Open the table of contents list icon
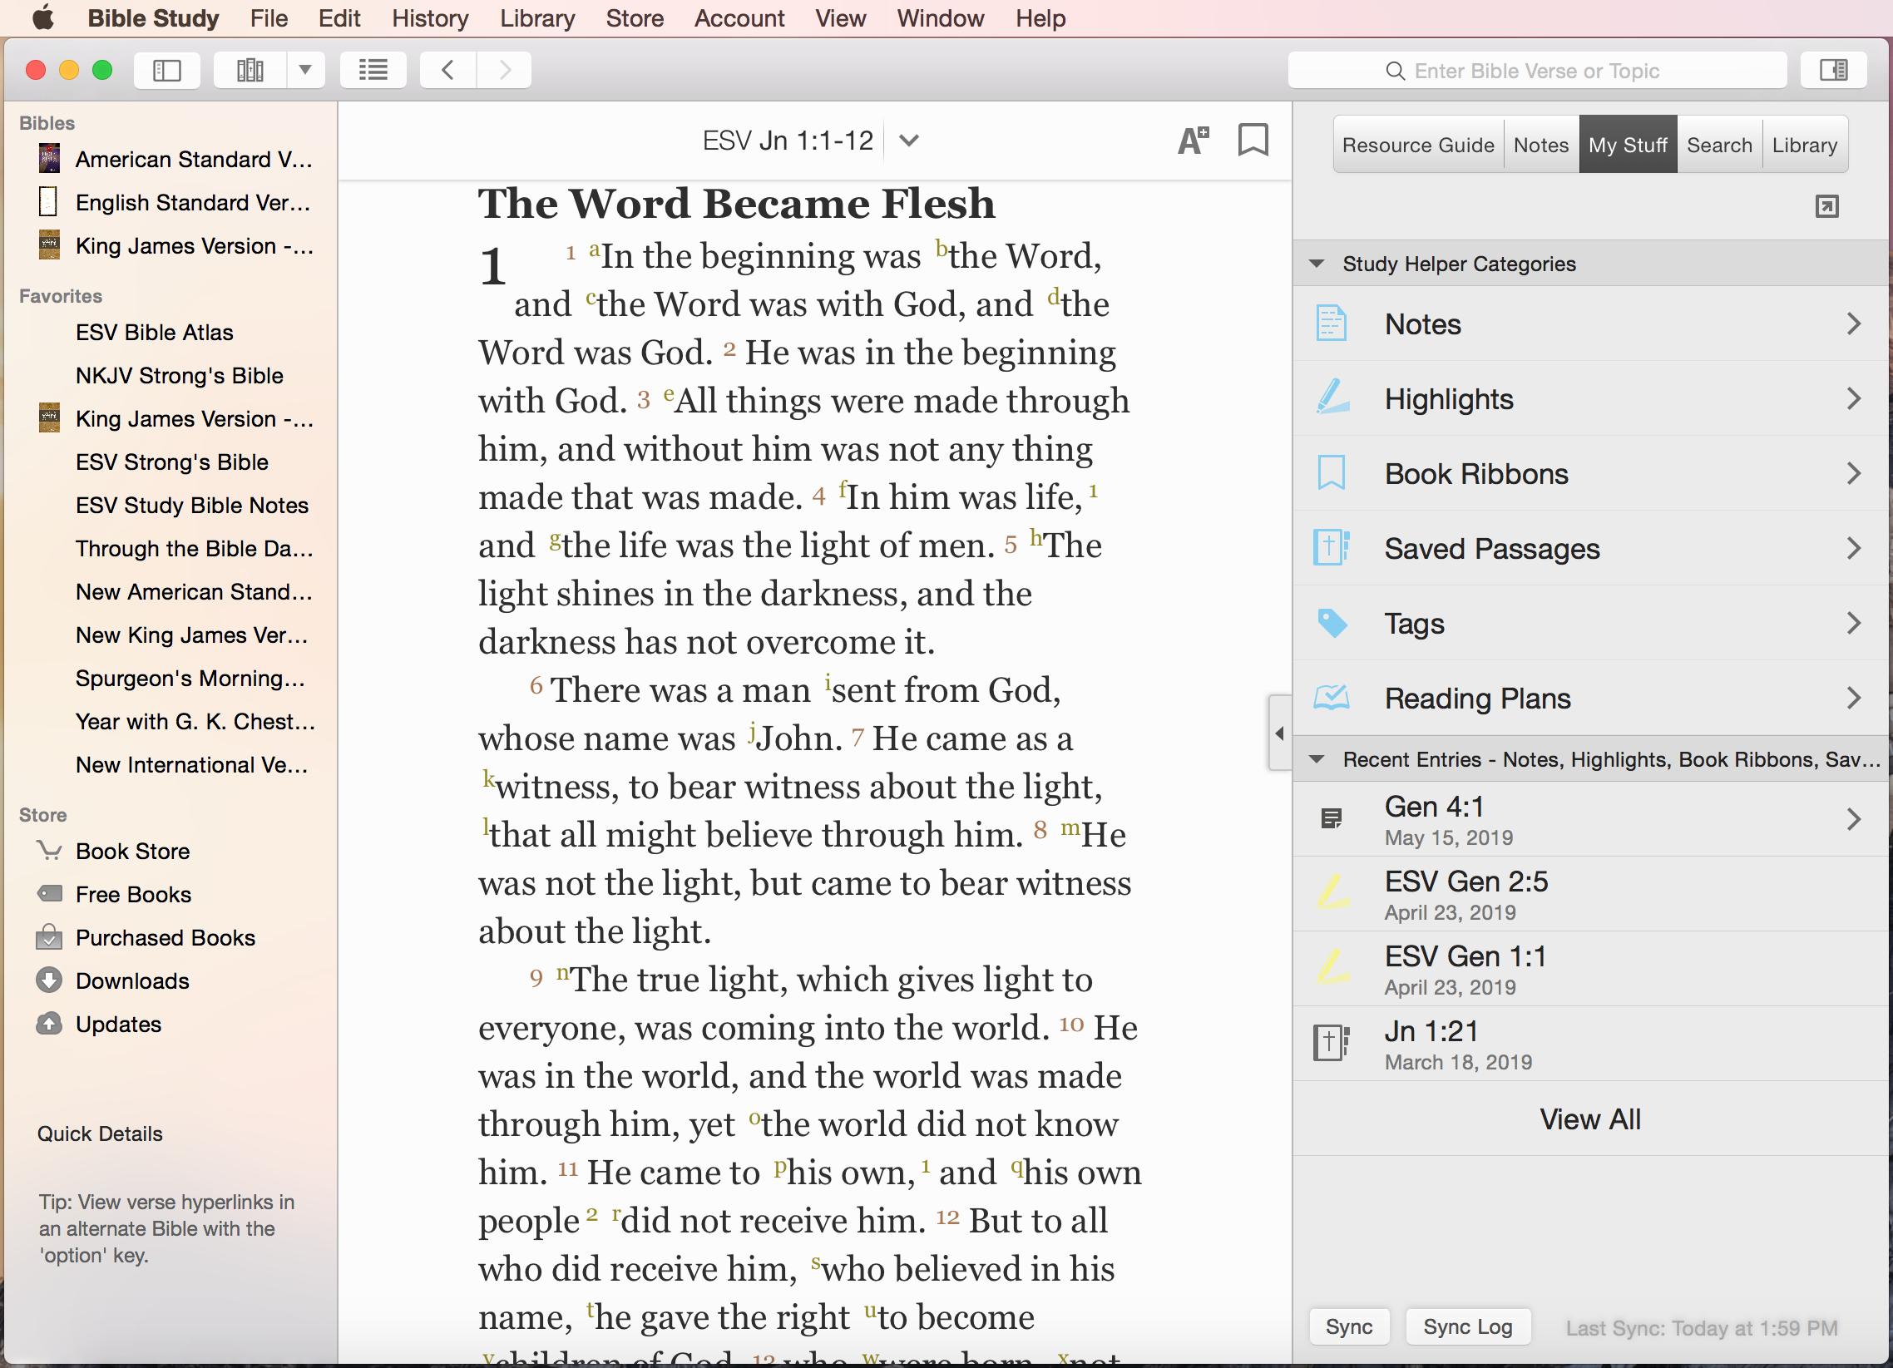 click(x=373, y=70)
